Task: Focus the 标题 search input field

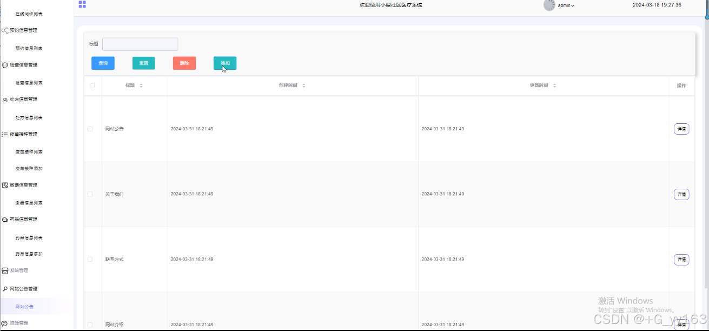Action: [140, 44]
